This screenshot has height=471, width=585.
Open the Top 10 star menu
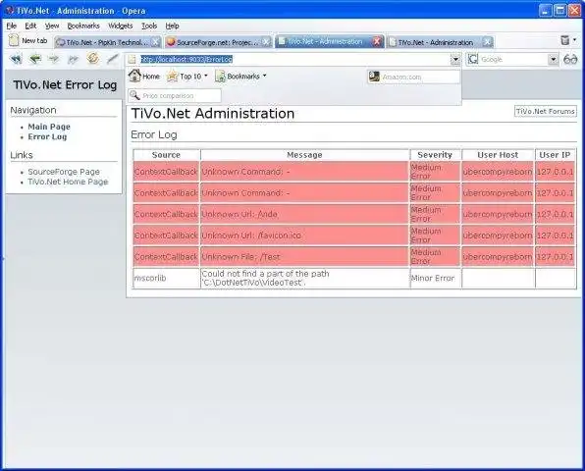click(186, 77)
